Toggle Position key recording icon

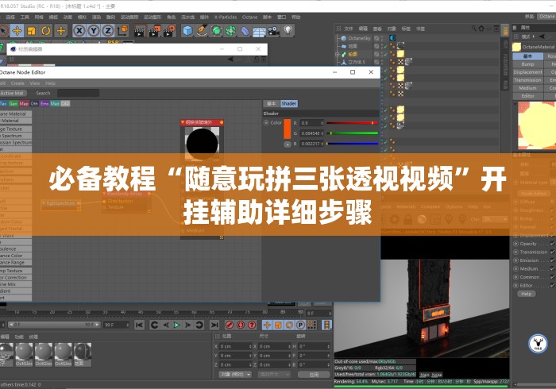267,325
